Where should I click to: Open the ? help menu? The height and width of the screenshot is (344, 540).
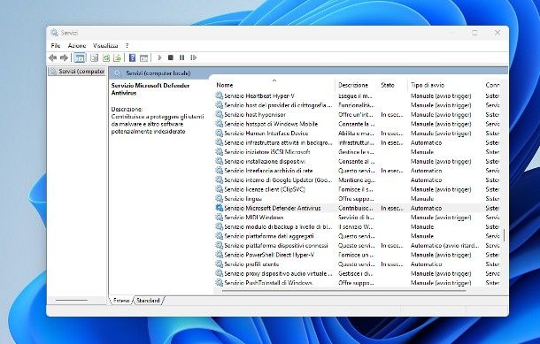127,45
